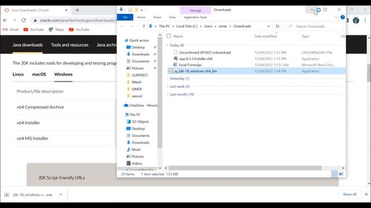Open Chrome three-dot menu

pyautogui.click(x=365, y=21)
